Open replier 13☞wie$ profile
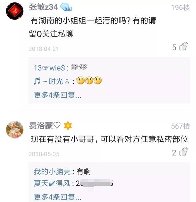Screen dimensions: 196x202 (49, 68)
